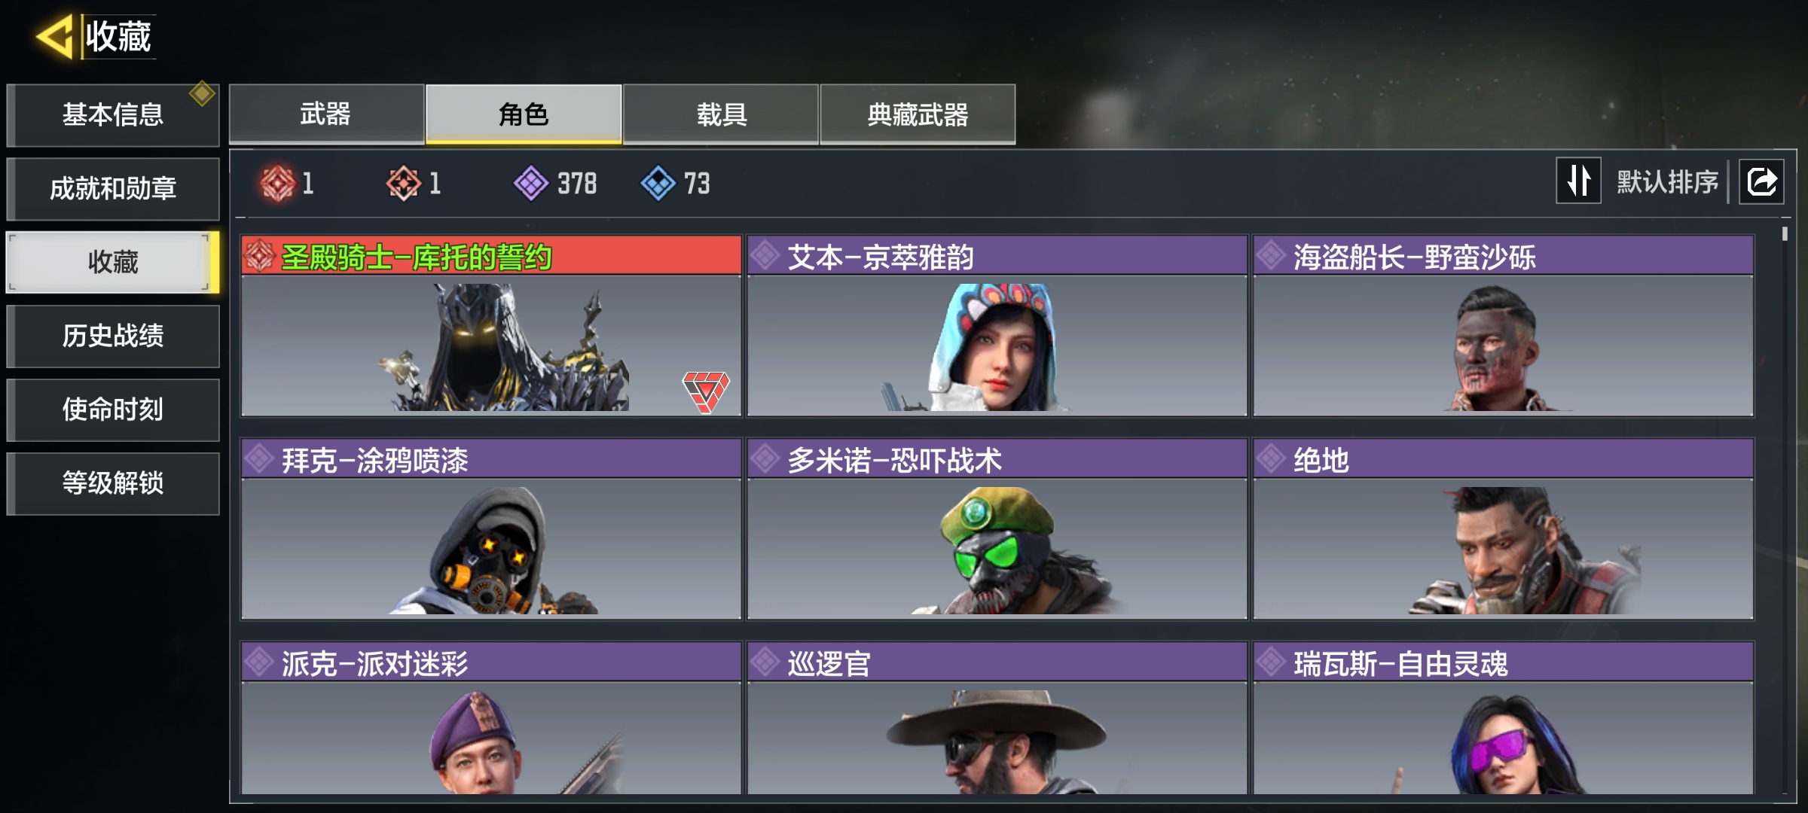Filter by purple epic rarity 378

[555, 183]
